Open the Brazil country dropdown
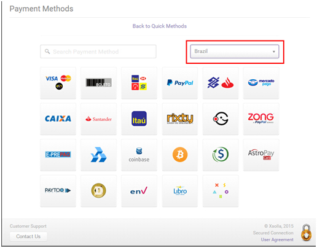This screenshot has width=317, height=248. tap(235, 52)
